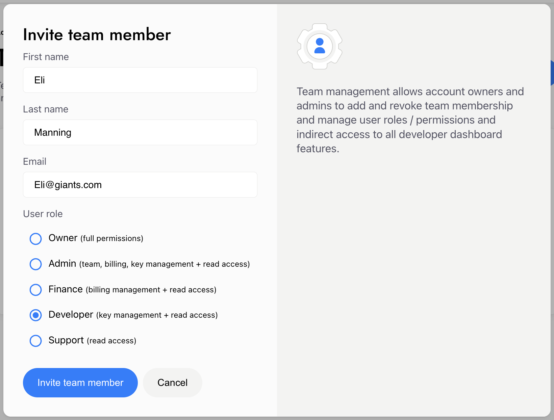Click the blue Invite team member button
Image resolution: width=554 pixels, height=420 pixels.
coord(80,383)
